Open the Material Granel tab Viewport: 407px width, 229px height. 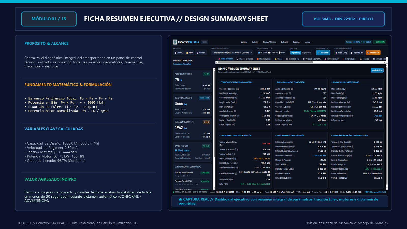click(264, 59)
